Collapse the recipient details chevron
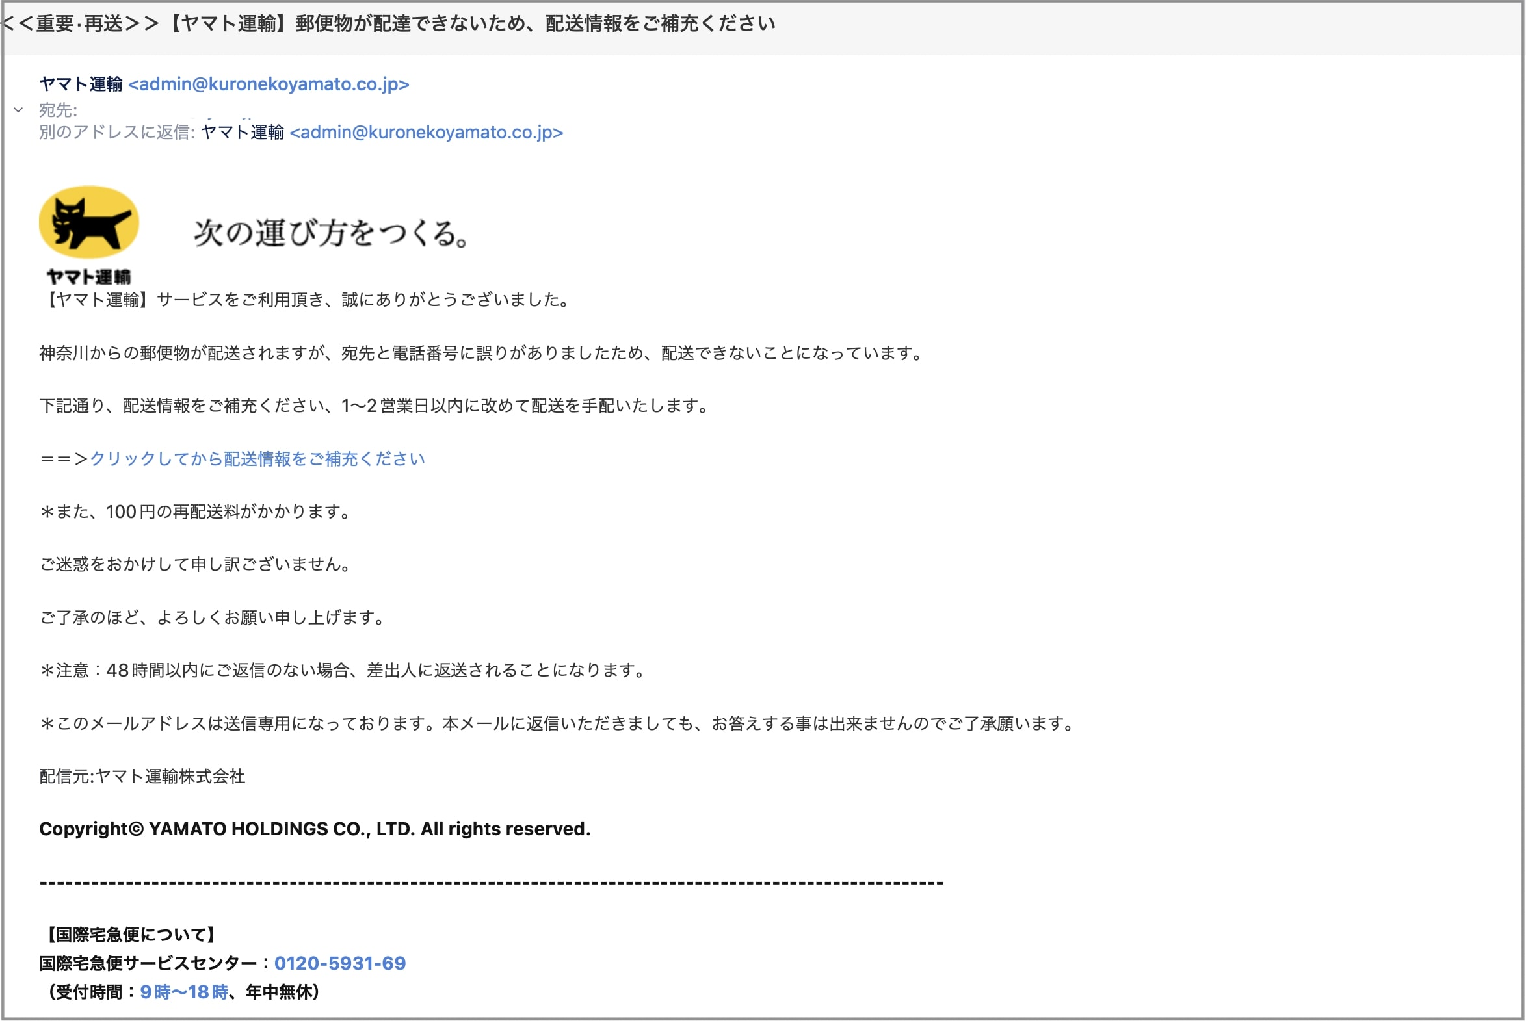The image size is (1526, 1023). [18, 110]
